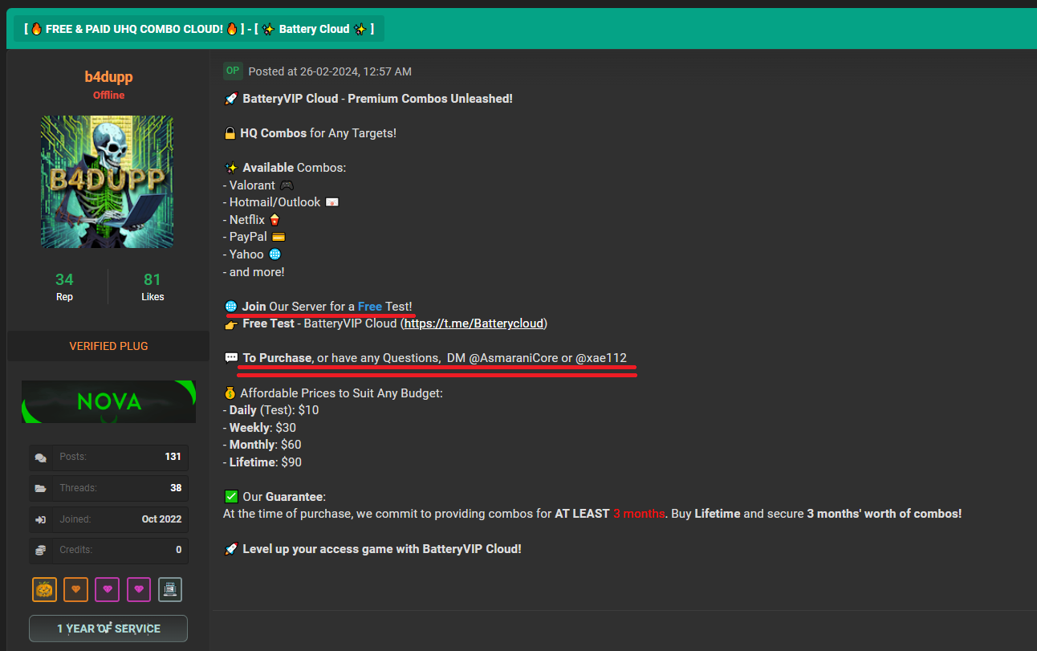Screen dimensions: 1037x651
Task: Click the sparkles emoji before Battery Cloud in title
Action: [x=269, y=29]
